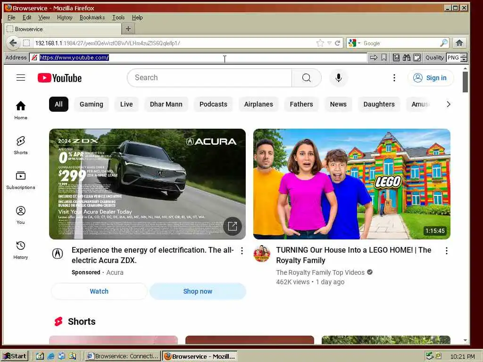
Task: Open the Edit menu
Action: [x=27, y=17]
